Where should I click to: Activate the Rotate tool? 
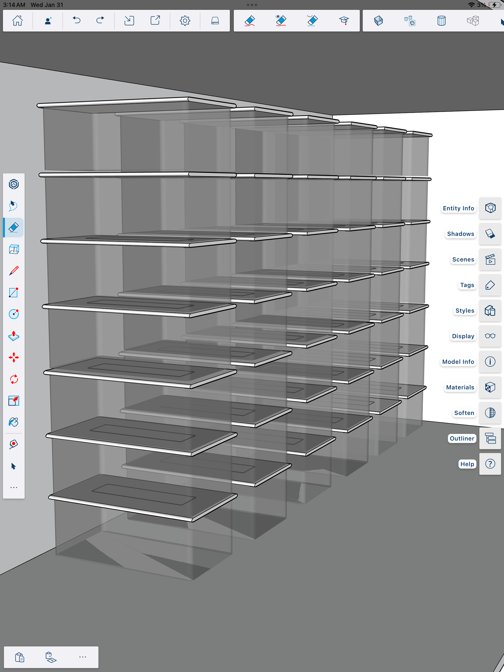pyautogui.click(x=14, y=379)
